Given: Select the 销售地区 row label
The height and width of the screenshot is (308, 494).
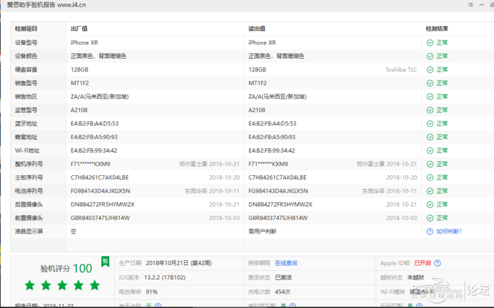Looking at the screenshot, I should click(26, 96).
